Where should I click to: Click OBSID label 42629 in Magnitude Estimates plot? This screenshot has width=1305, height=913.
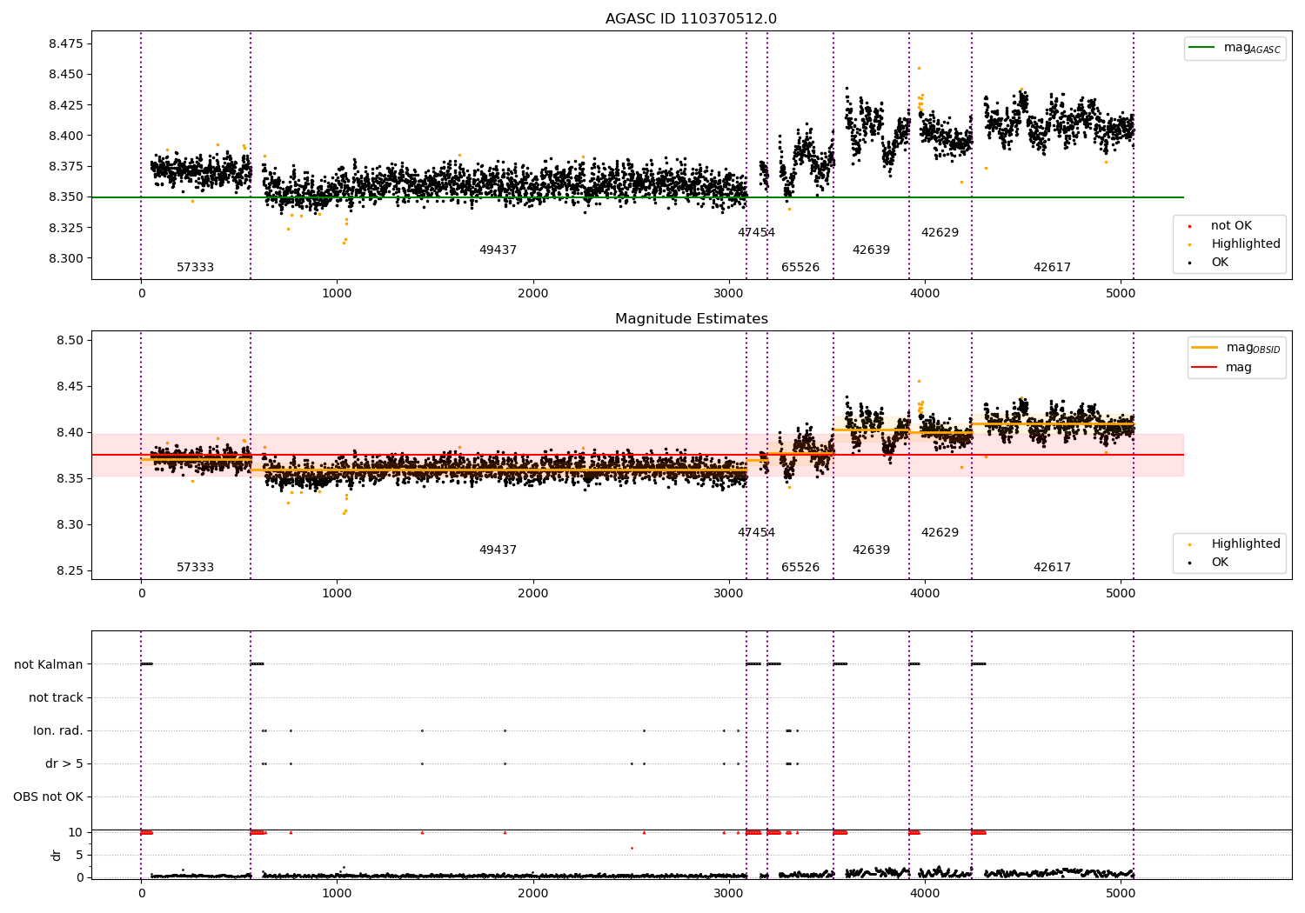pyautogui.click(x=940, y=533)
